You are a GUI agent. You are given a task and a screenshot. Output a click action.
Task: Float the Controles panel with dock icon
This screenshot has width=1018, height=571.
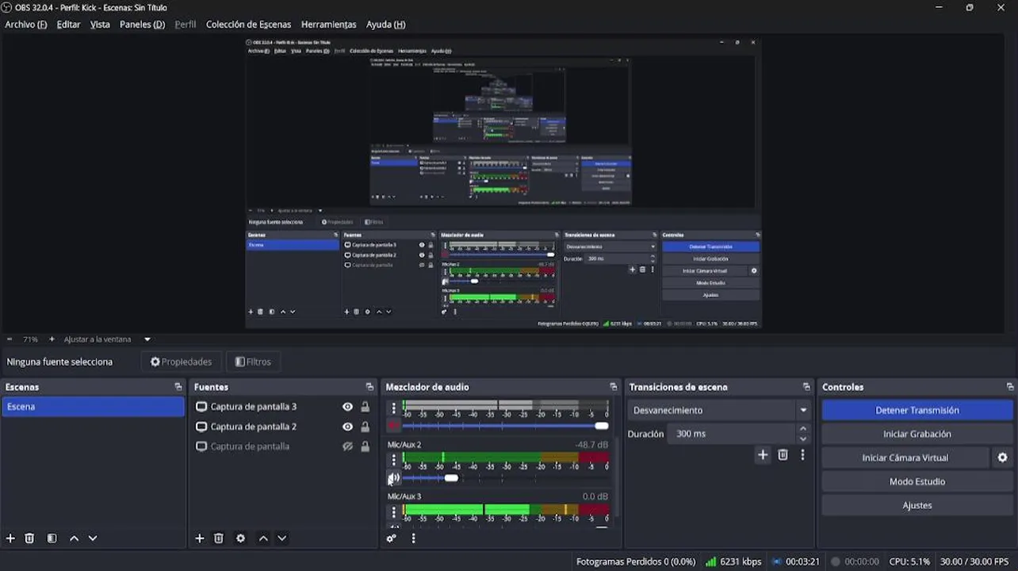click(x=1010, y=387)
